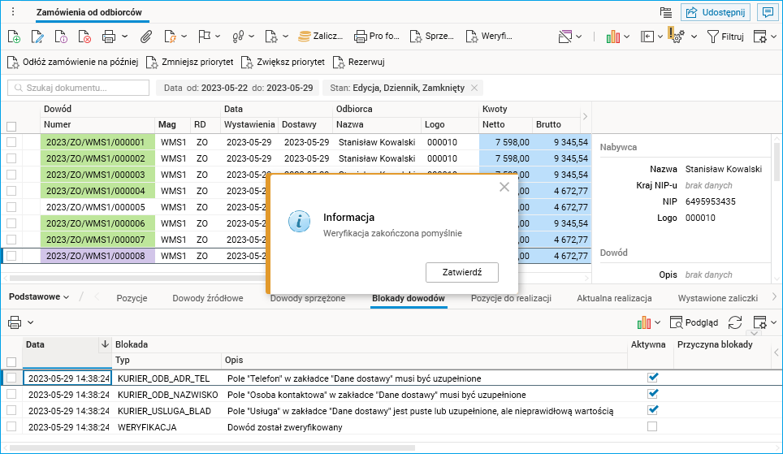Select row checkbox for 2023/ZO/WMS1/000001
This screenshot has width=783, height=454.
coord(11,142)
